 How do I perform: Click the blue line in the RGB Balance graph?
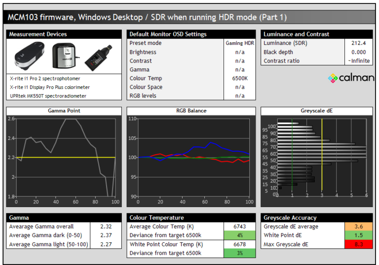click(212, 143)
